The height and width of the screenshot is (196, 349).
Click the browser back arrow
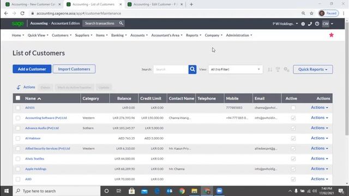click(x=6, y=13)
